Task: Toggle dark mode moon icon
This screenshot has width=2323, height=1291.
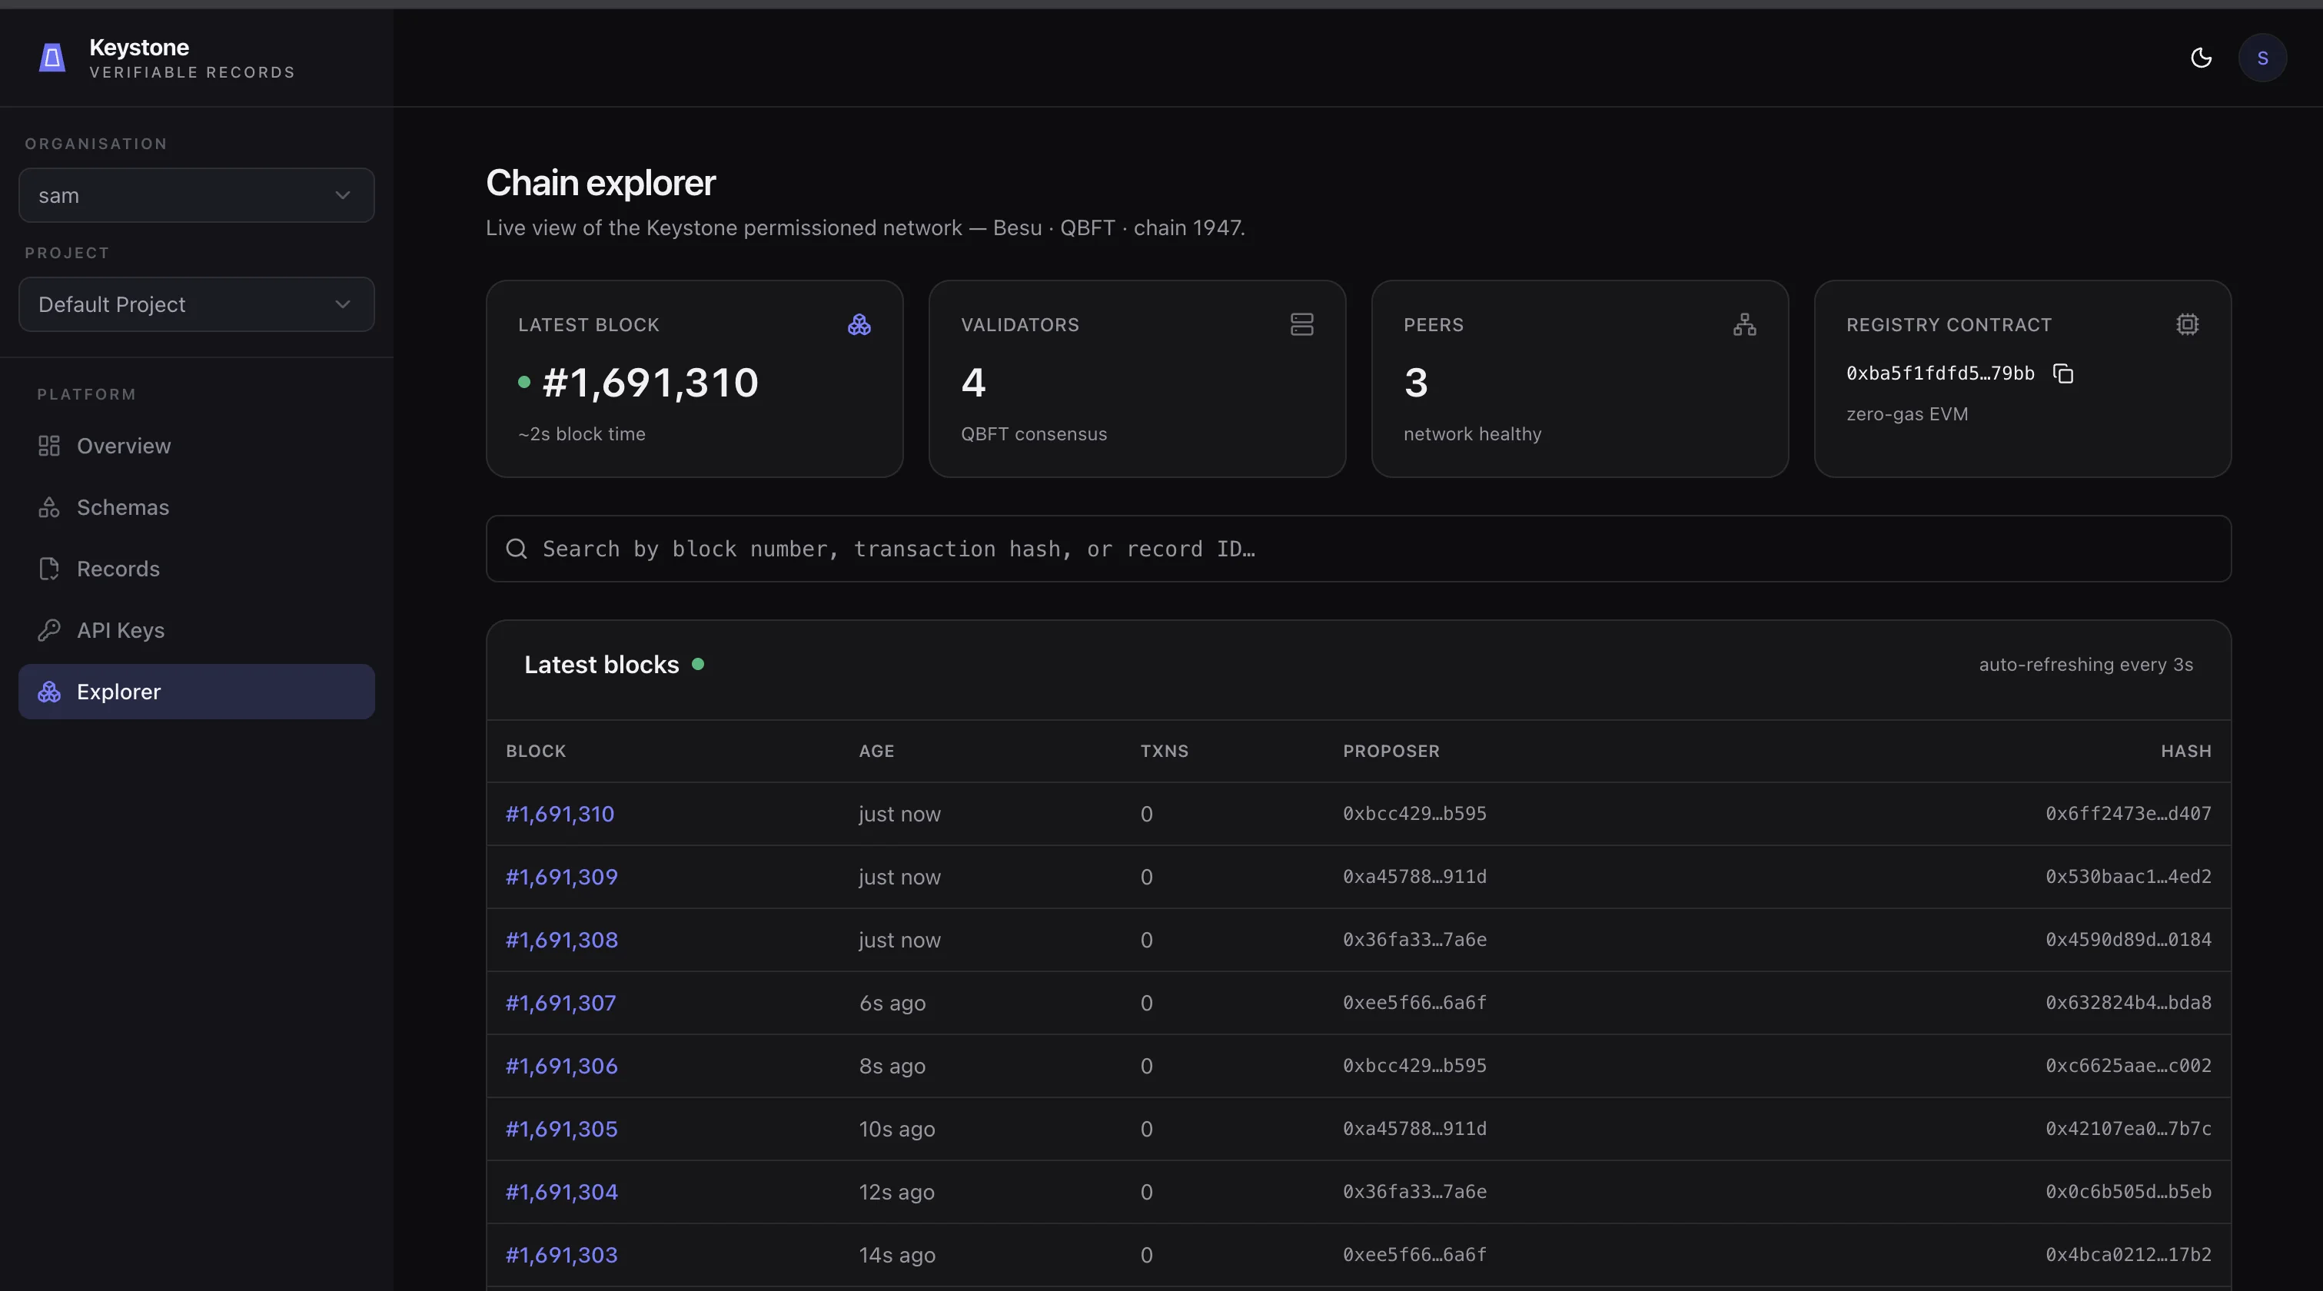Action: click(x=2202, y=58)
